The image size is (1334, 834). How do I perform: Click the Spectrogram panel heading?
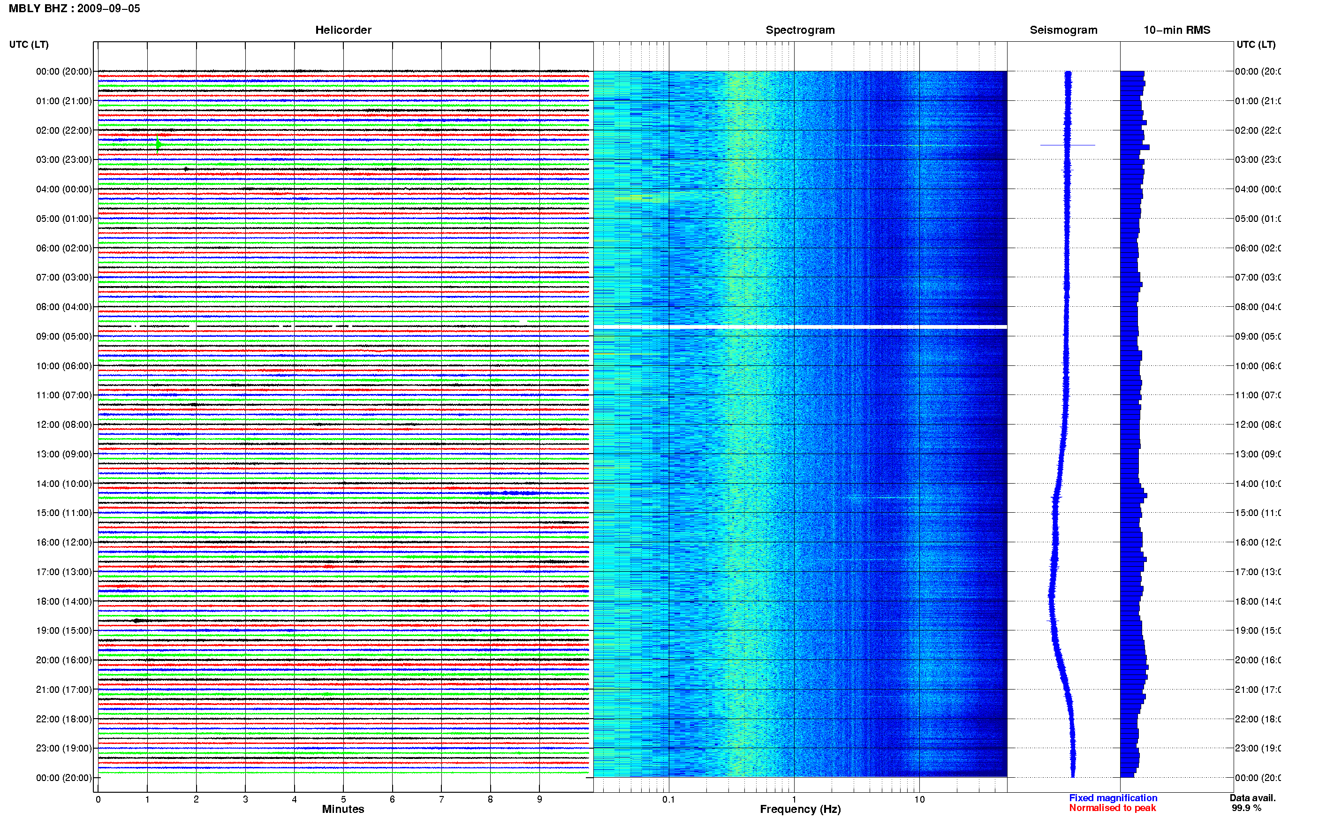[x=800, y=30]
